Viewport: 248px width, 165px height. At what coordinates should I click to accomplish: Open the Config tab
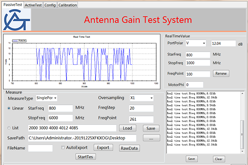tap(50, 5)
